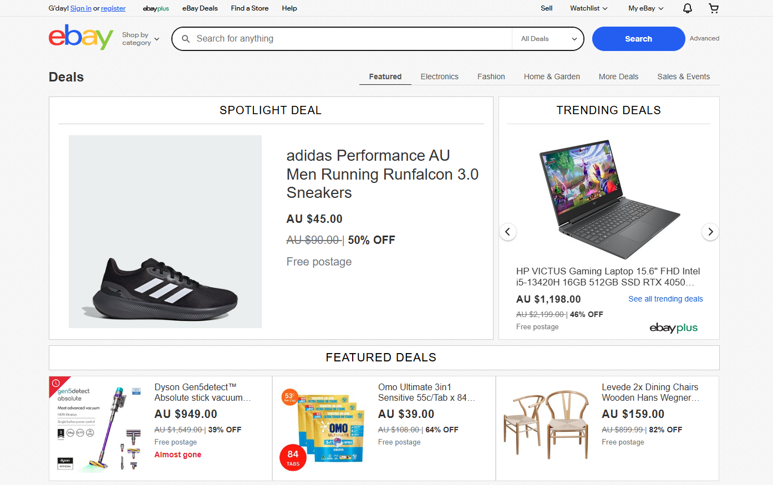Viewport: 773px width, 485px height.
Task: Click the previous arrow in Trending Deals
Action: [x=508, y=232]
